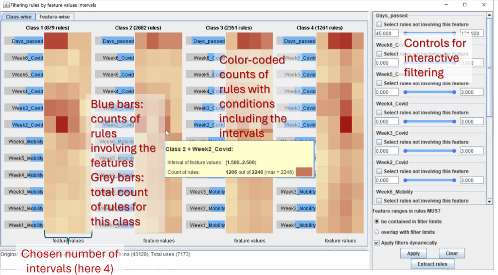Click the Week3_Covid range slider

(x=429, y=151)
